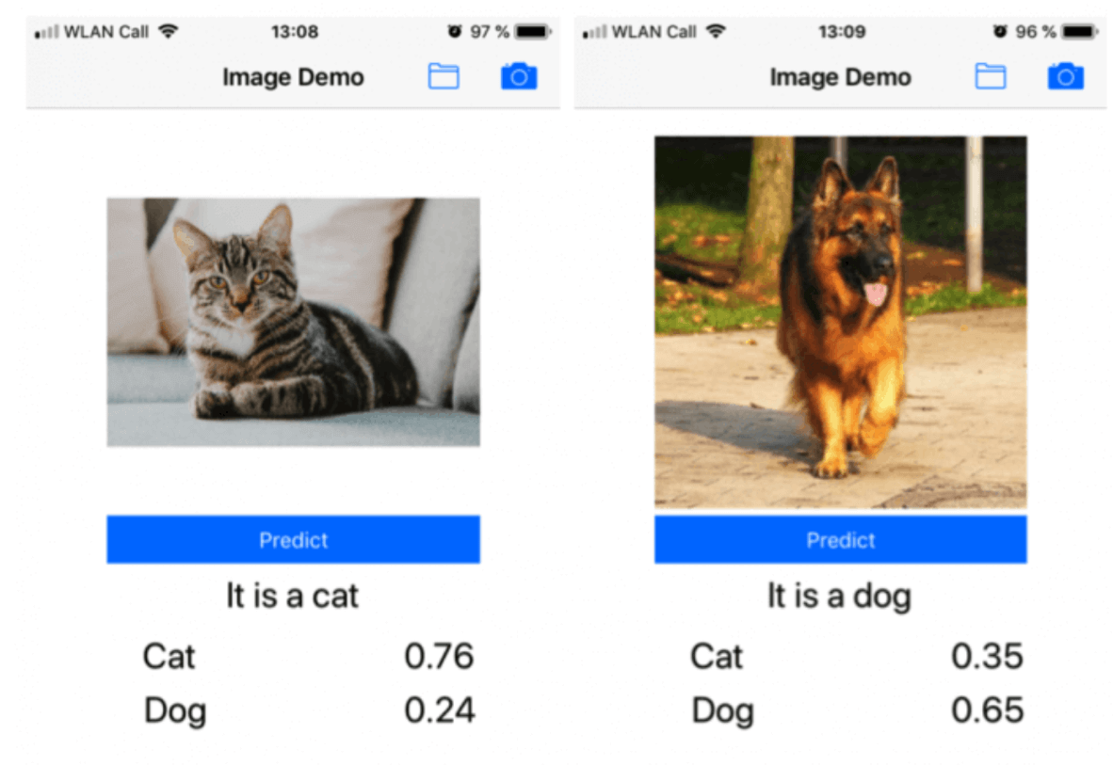Tap the Cat score 0.76
Viewport: 1113px width, 781px height.
coord(440,656)
